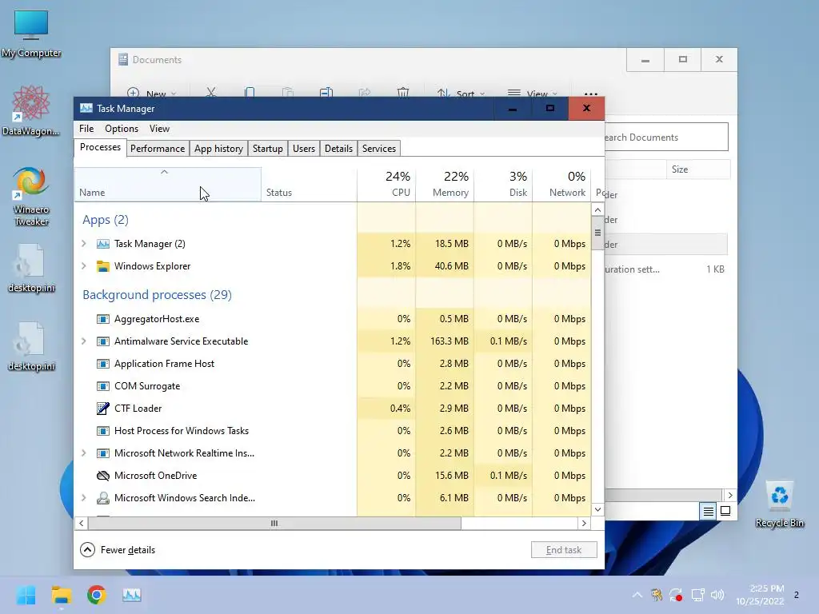Viewport: 819px width, 614px height.
Task: Open the View dropdown in Documents window
Action: [x=532, y=94]
